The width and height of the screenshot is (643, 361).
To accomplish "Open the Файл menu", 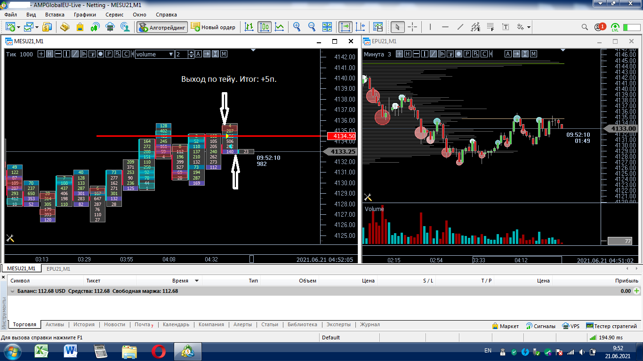I will click(10, 15).
